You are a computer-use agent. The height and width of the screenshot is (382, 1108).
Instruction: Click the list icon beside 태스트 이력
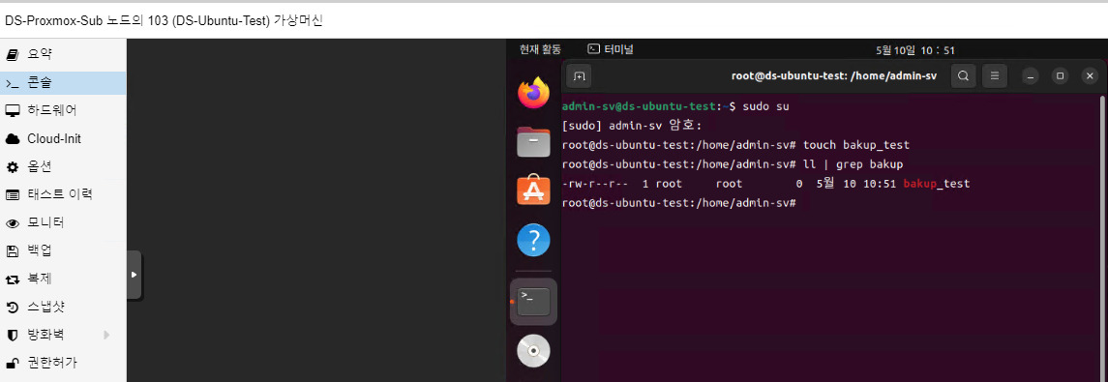12,195
